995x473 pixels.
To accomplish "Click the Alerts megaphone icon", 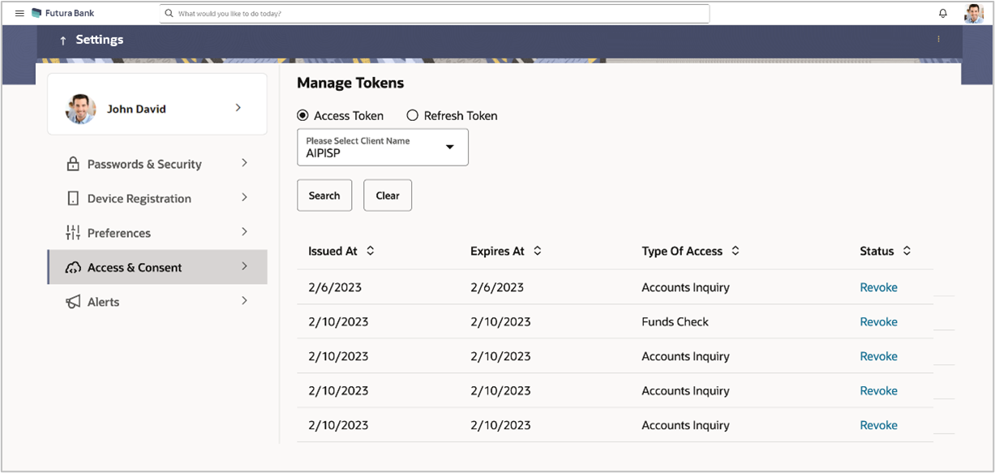I will point(73,302).
